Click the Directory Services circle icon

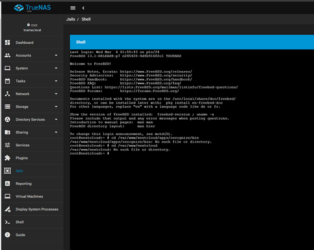[7, 119]
